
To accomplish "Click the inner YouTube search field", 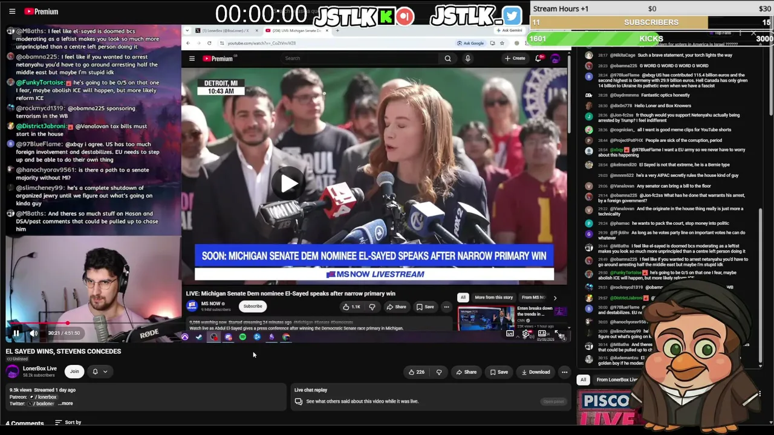I will [x=360, y=59].
